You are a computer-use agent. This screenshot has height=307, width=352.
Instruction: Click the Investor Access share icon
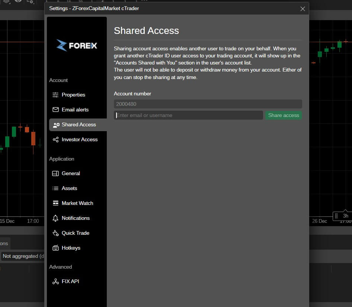(55, 140)
